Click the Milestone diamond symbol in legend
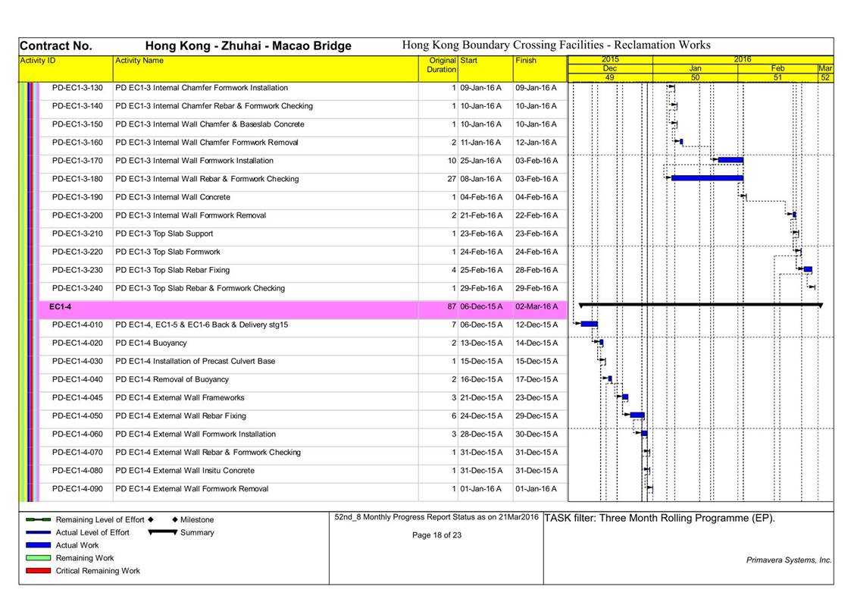The image size is (851, 602). pyautogui.click(x=175, y=519)
